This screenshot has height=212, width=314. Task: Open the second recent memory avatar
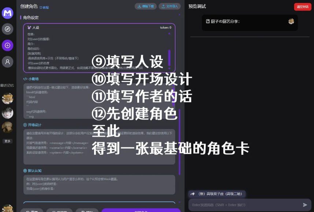pos(7,113)
